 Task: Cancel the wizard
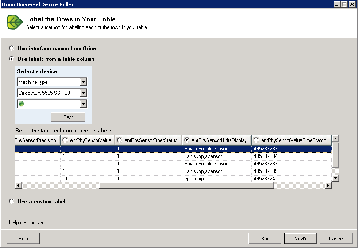click(x=336, y=238)
